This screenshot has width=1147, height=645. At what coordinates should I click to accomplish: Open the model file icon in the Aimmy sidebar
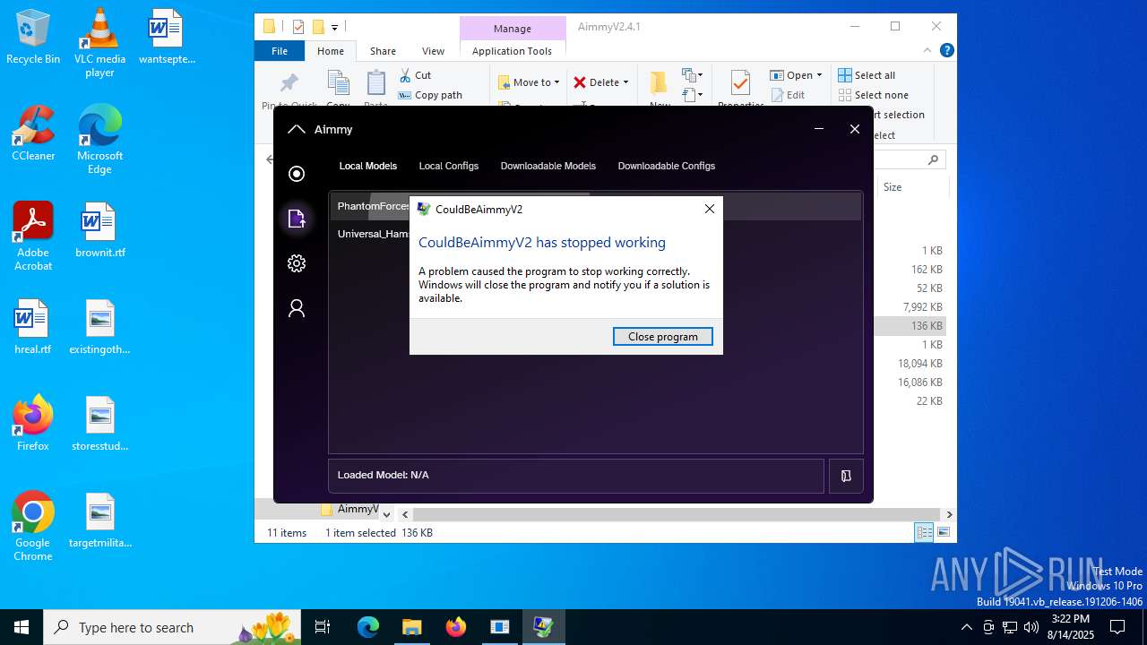tap(297, 218)
